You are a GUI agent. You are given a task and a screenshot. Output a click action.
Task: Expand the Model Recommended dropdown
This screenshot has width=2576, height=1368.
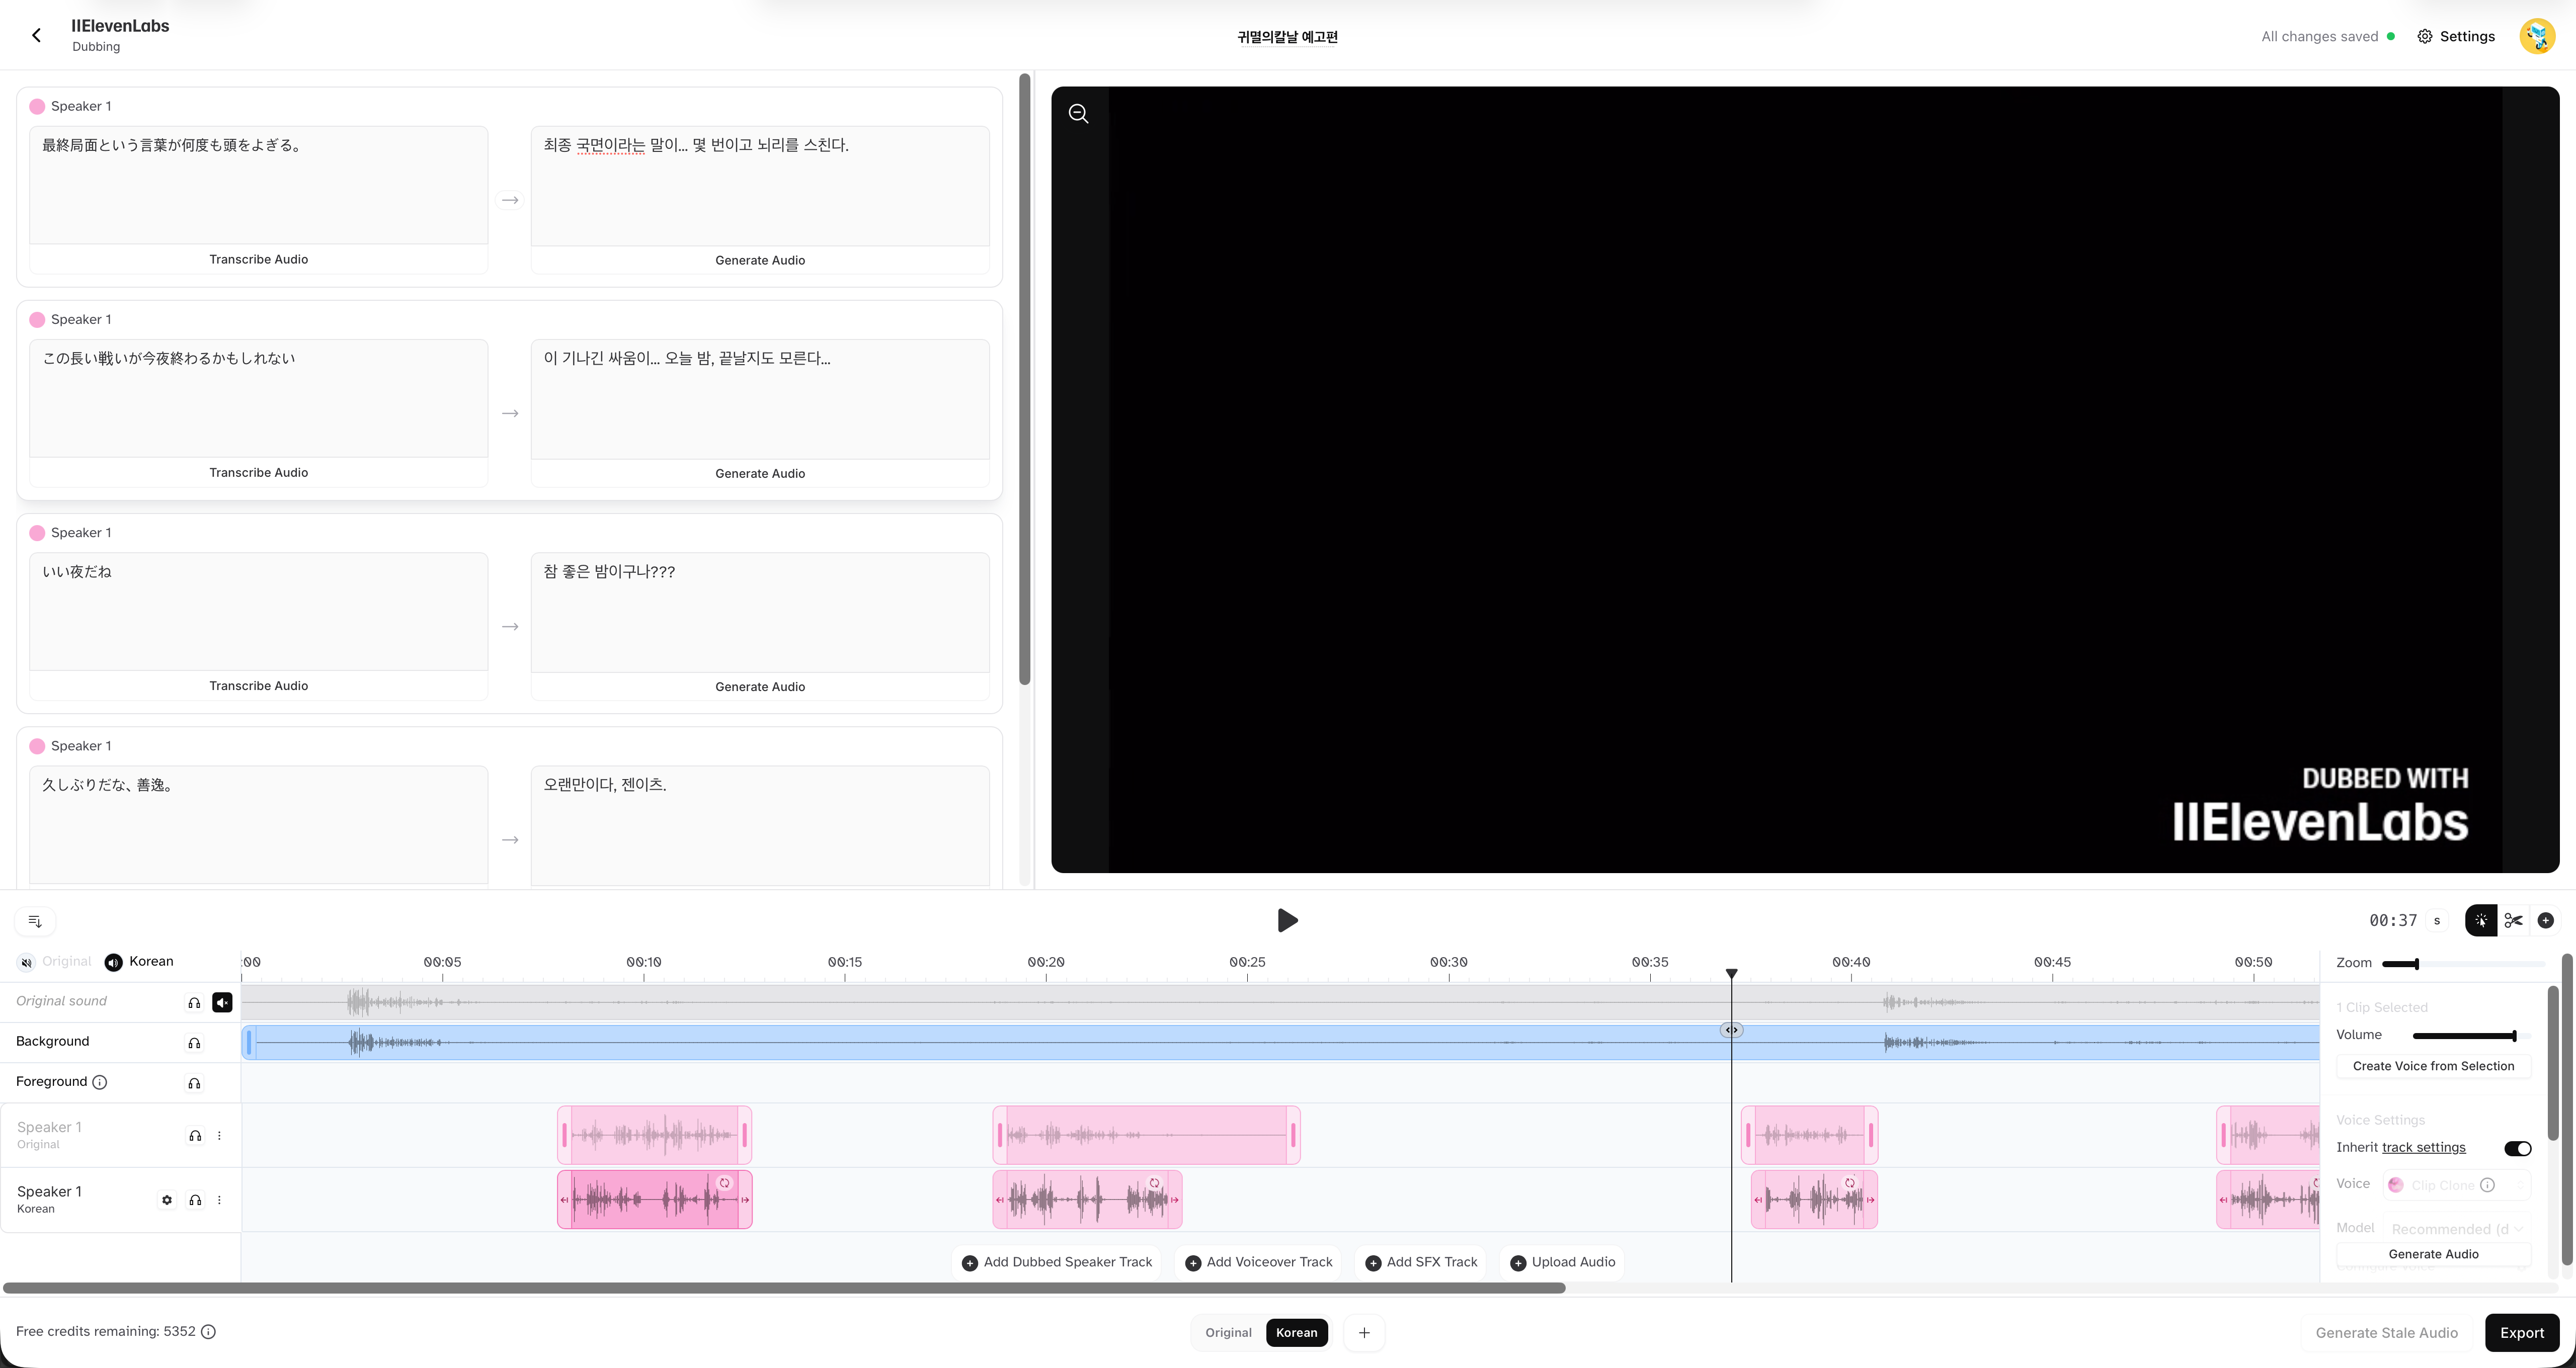coord(2455,1228)
